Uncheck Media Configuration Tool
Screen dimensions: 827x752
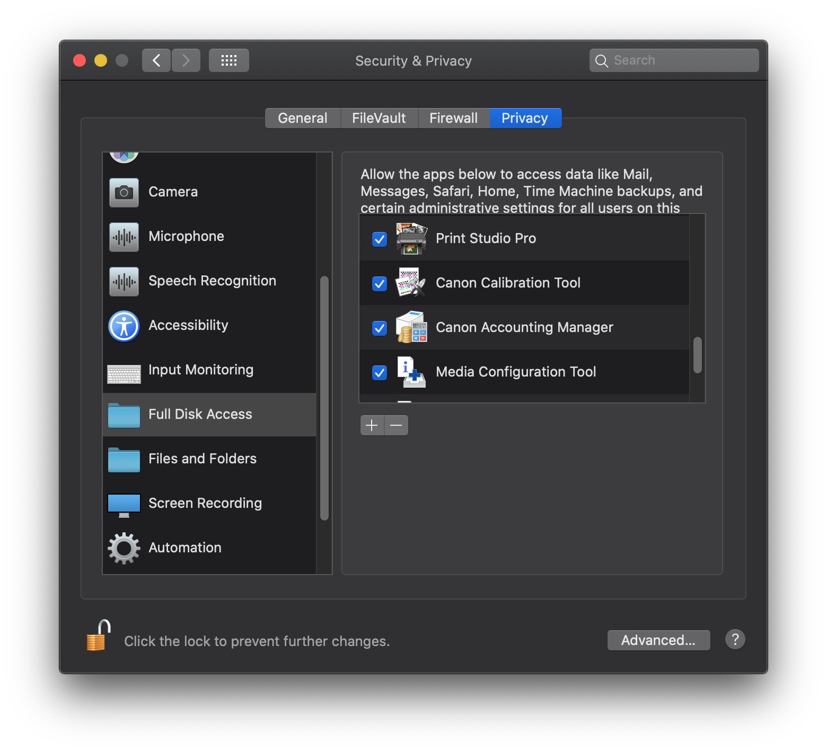pos(379,373)
